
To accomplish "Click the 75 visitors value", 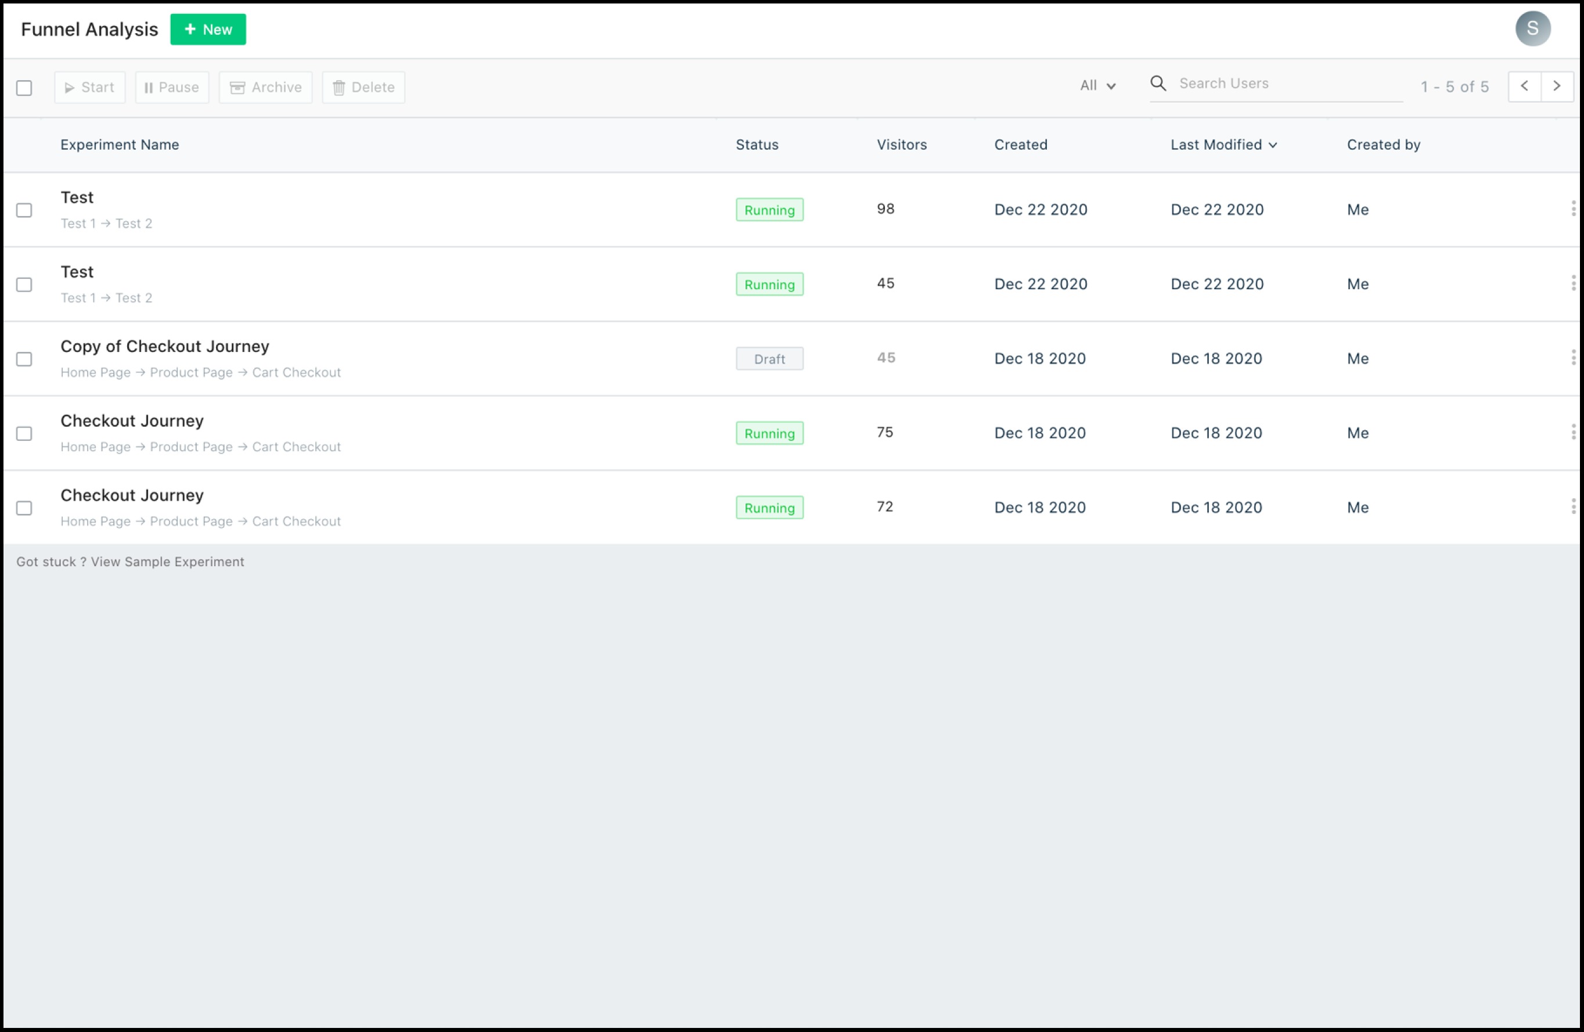I will (x=885, y=433).
